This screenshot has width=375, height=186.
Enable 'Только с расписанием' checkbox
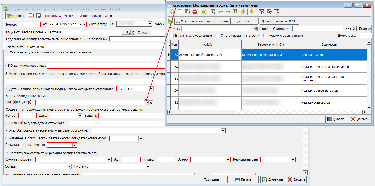click(x=265, y=36)
